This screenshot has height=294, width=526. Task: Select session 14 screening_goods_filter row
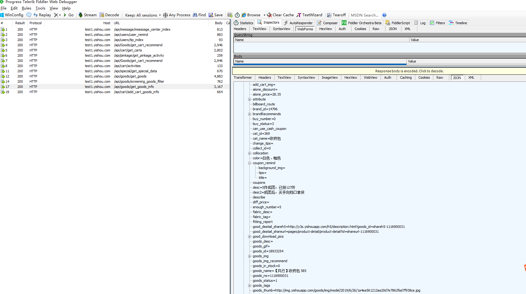[115, 82]
